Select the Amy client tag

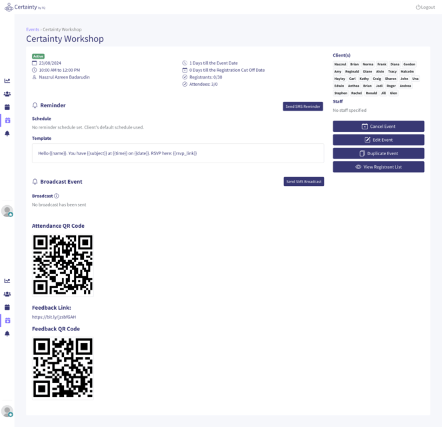click(338, 71)
